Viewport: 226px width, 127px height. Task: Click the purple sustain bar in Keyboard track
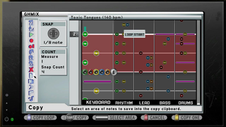click(x=97, y=82)
